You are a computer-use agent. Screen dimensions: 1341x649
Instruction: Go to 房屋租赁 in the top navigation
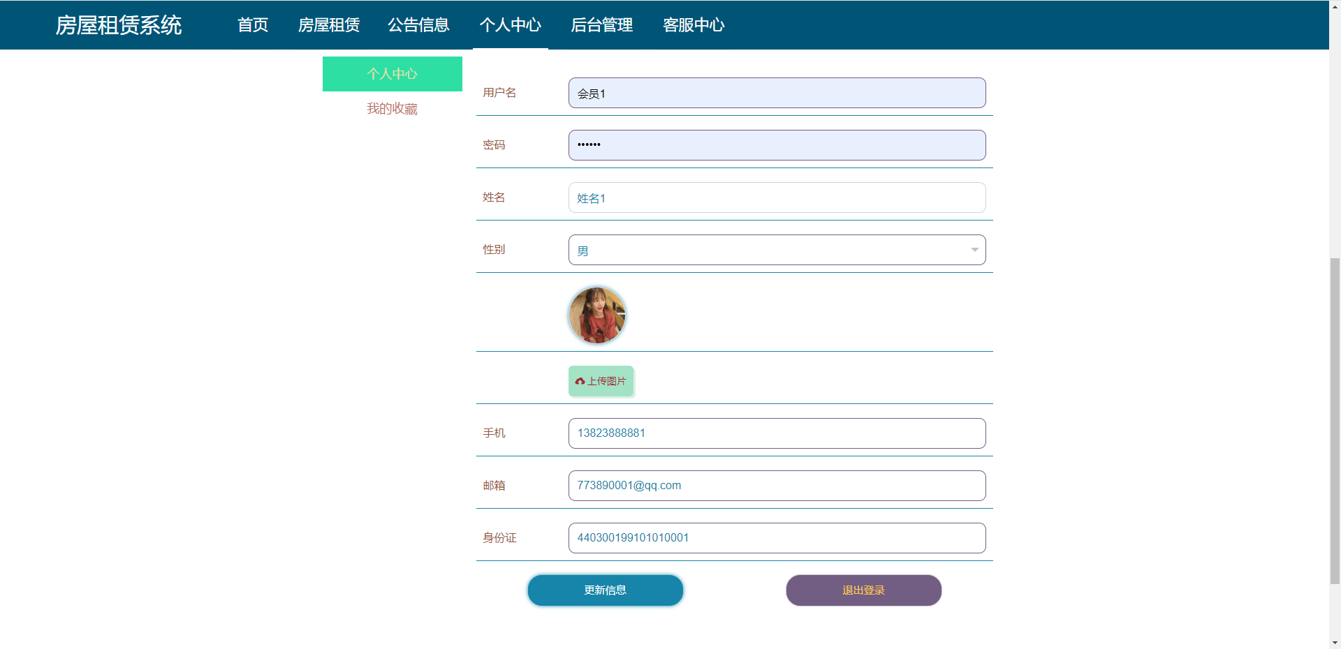pos(329,25)
